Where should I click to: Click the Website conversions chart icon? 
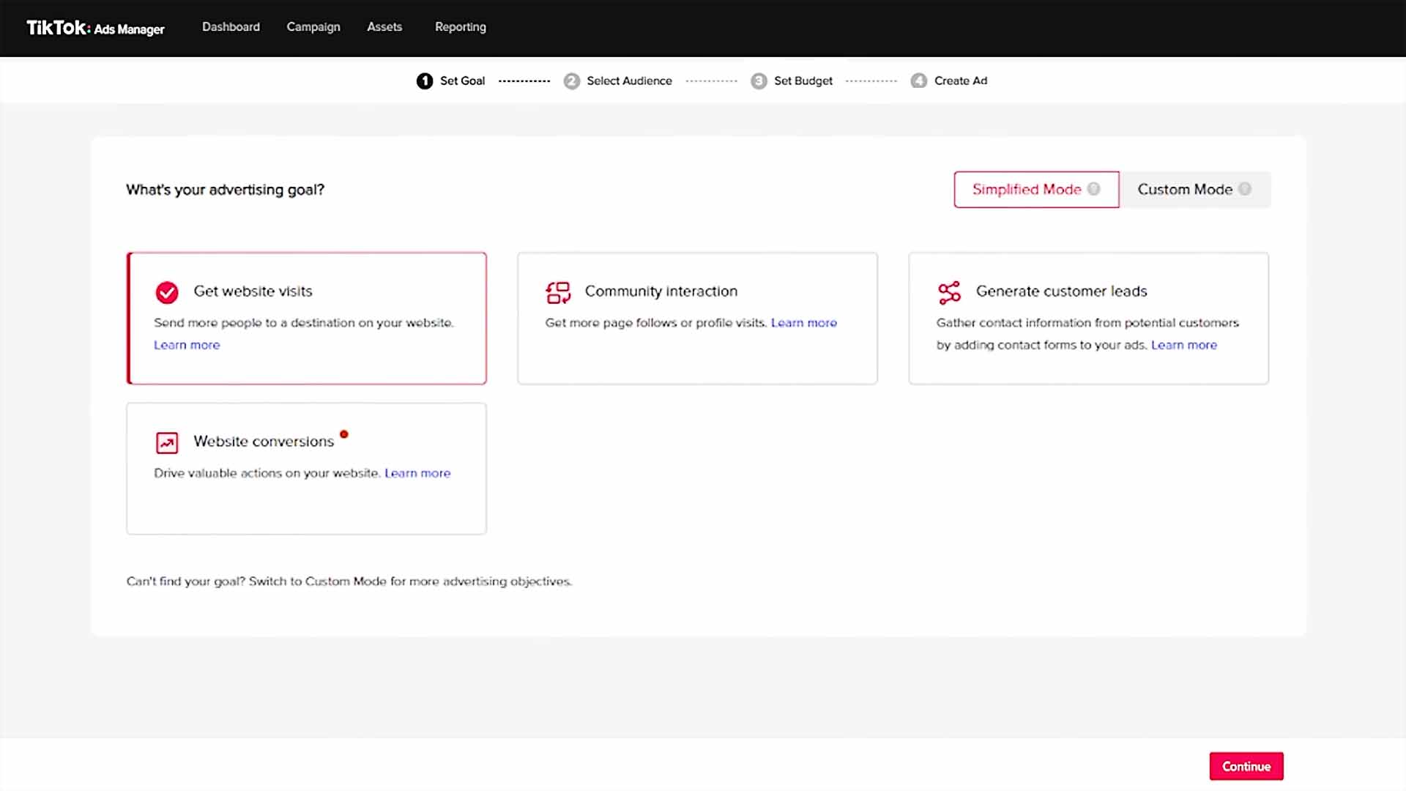167,442
